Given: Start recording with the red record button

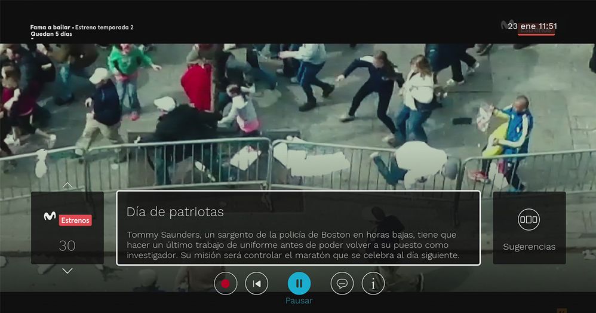Looking at the screenshot, I should pyautogui.click(x=225, y=283).
